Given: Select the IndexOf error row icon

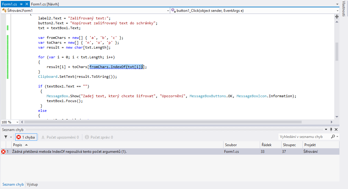Looking at the screenshot, I should coord(3,152).
